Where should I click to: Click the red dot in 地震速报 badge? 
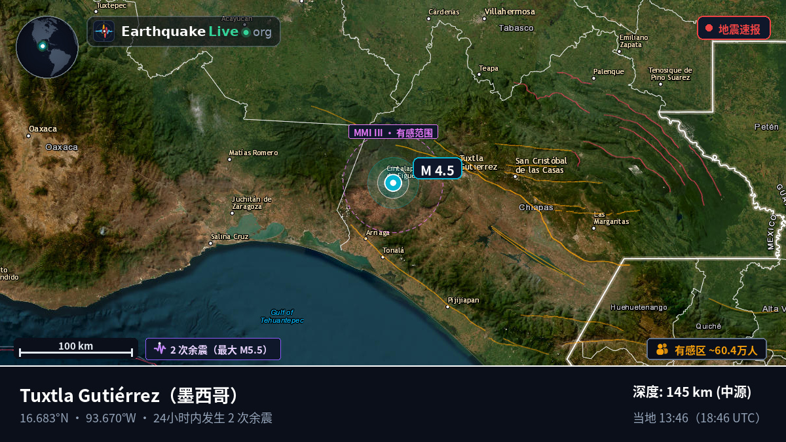709,29
